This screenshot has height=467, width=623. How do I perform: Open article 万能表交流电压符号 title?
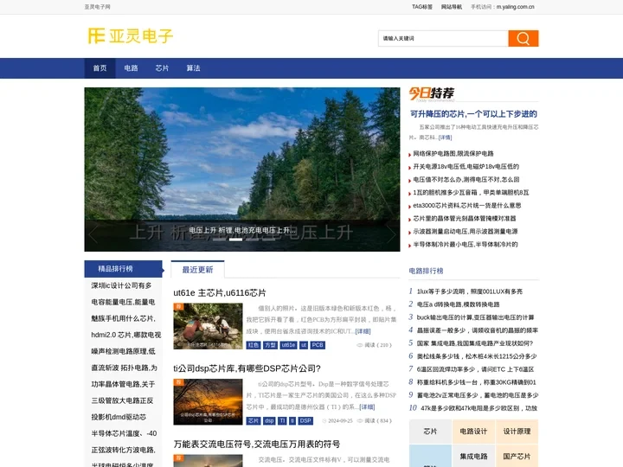(x=257, y=445)
